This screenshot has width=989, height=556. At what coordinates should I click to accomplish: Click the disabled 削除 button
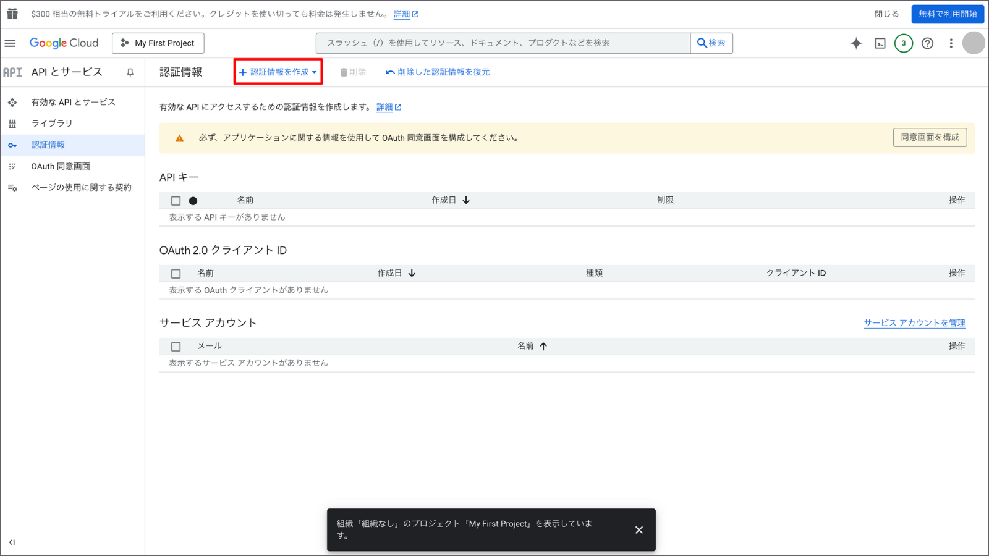click(x=353, y=72)
